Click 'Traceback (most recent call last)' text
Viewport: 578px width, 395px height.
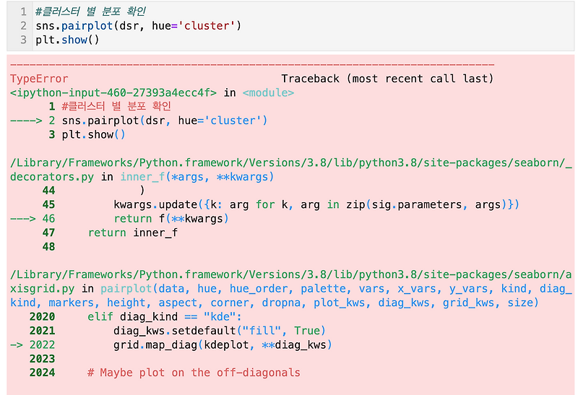pos(387,79)
